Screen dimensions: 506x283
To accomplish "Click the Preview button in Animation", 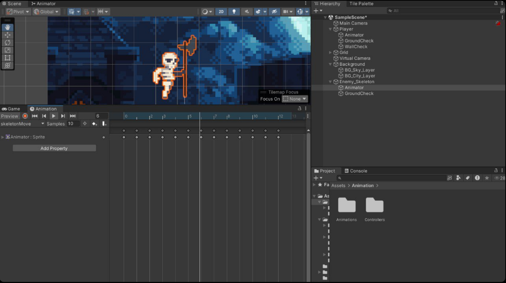I will pos(9,116).
